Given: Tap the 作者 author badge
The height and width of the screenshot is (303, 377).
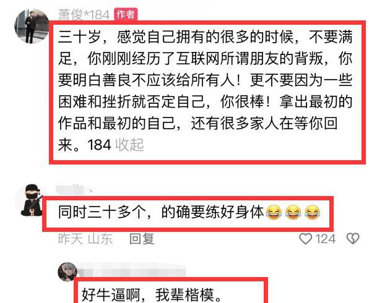Looking at the screenshot, I should (126, 14).
